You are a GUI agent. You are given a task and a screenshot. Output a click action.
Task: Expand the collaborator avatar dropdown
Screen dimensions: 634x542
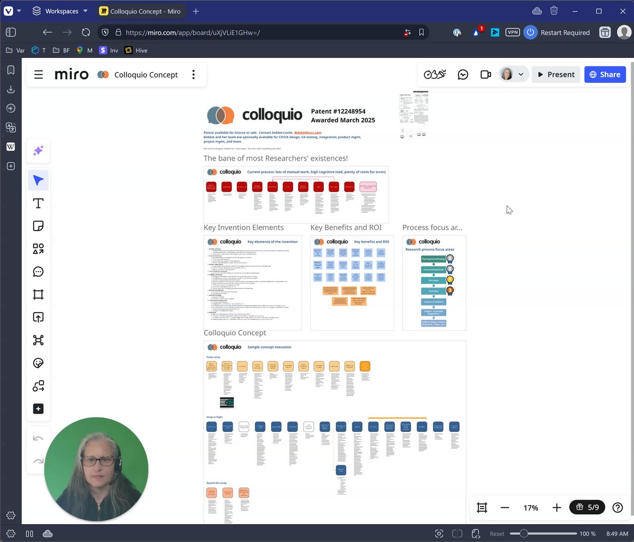pyautogui.click(x=521, y=74)
